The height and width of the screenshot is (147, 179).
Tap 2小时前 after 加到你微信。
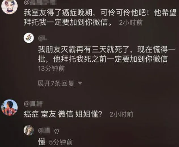coord(131,22)
